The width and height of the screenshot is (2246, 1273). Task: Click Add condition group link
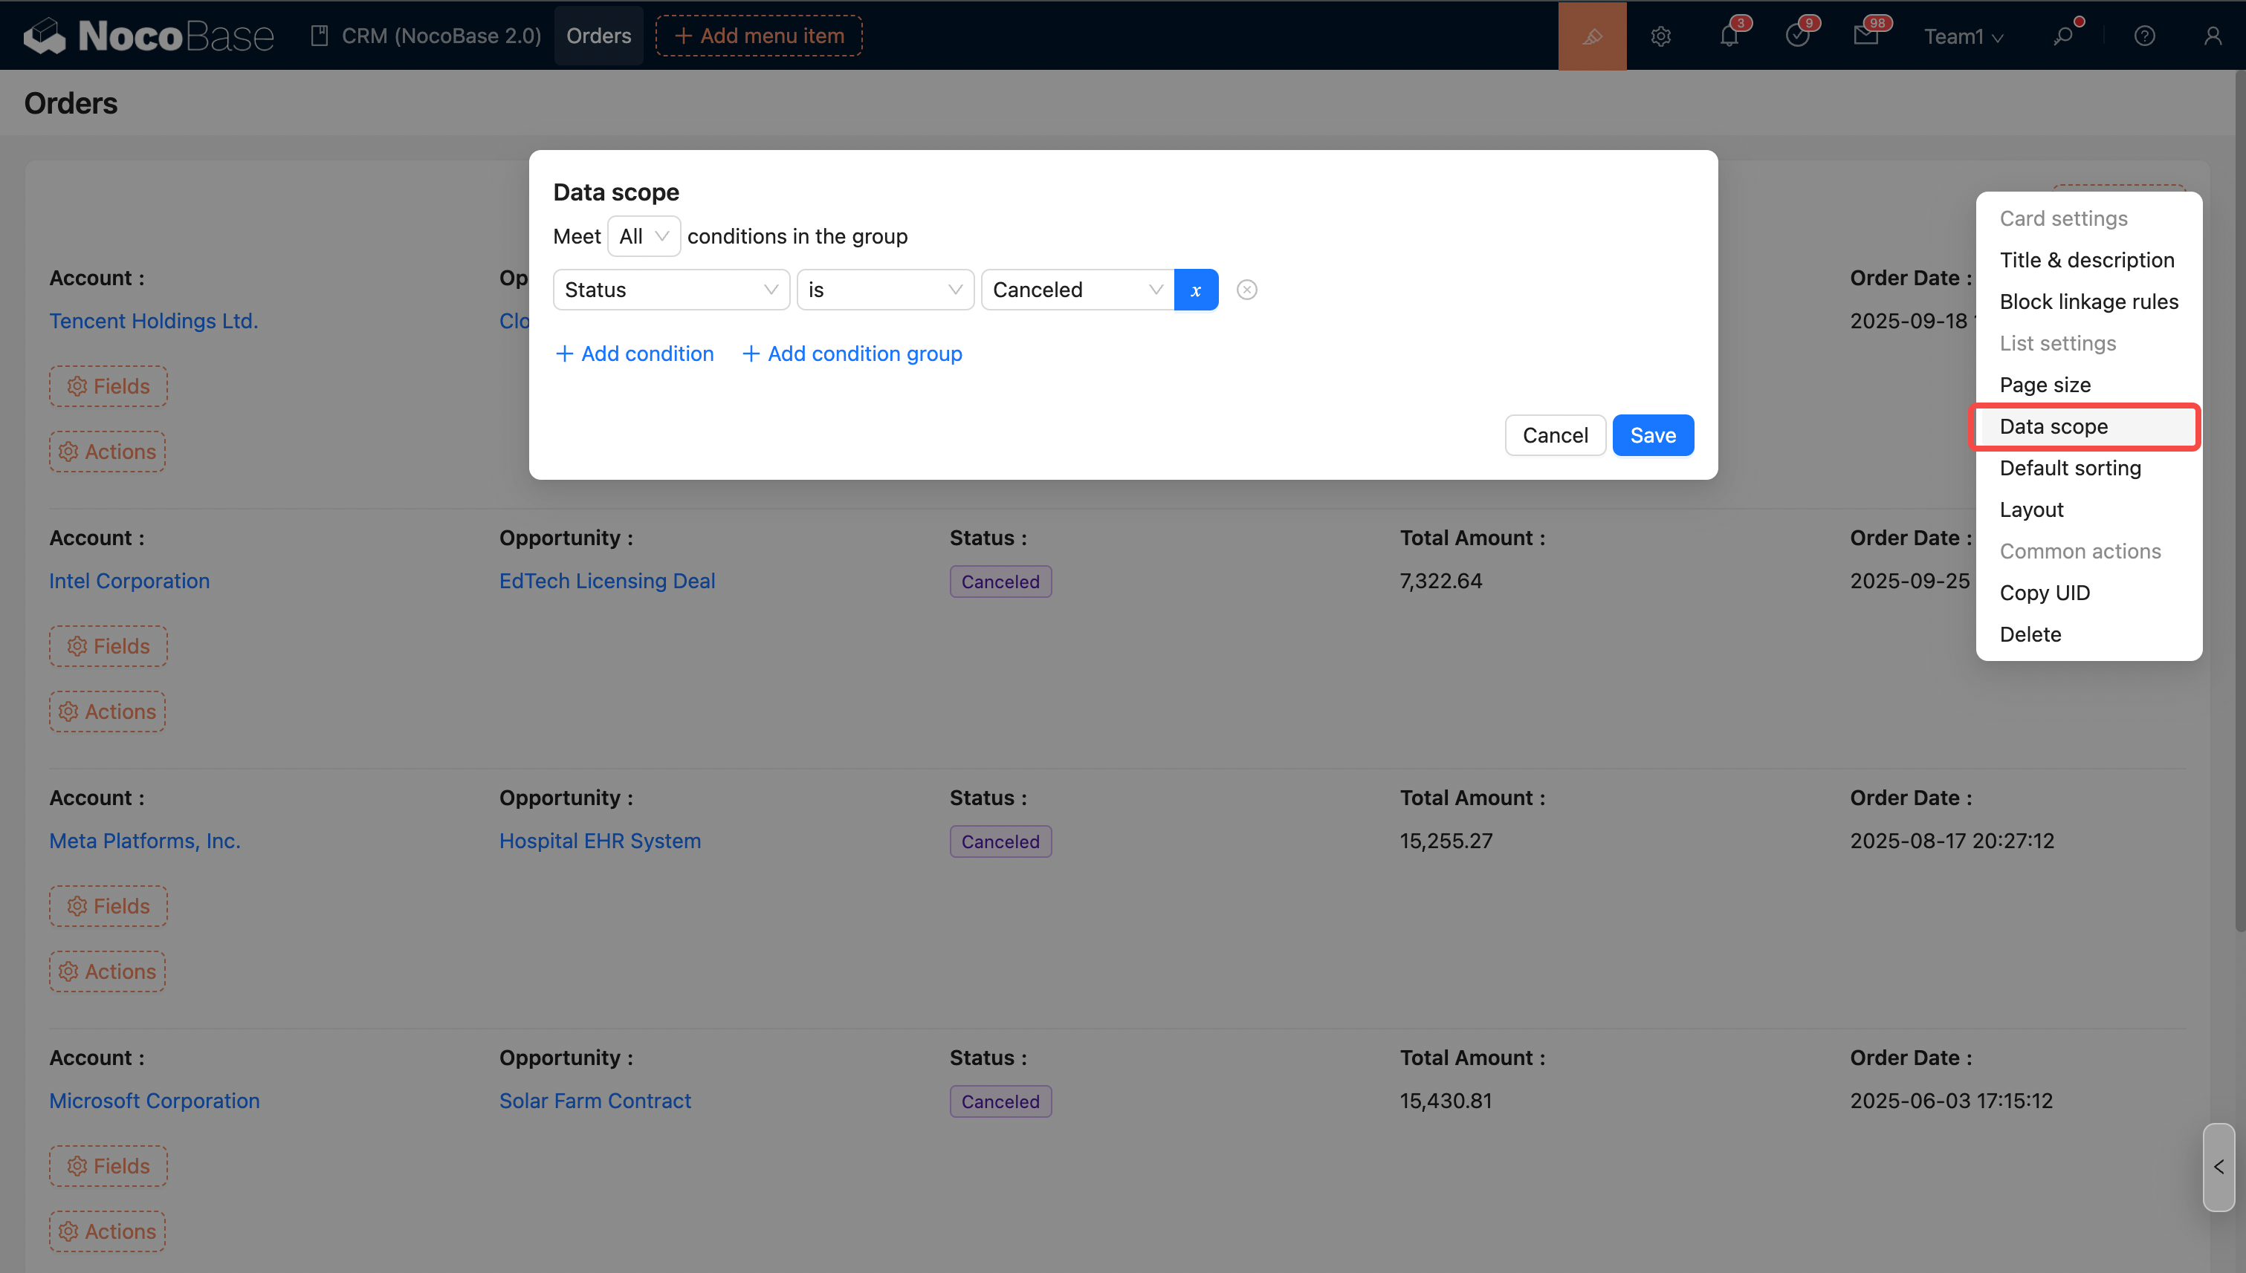click(852, 354)
